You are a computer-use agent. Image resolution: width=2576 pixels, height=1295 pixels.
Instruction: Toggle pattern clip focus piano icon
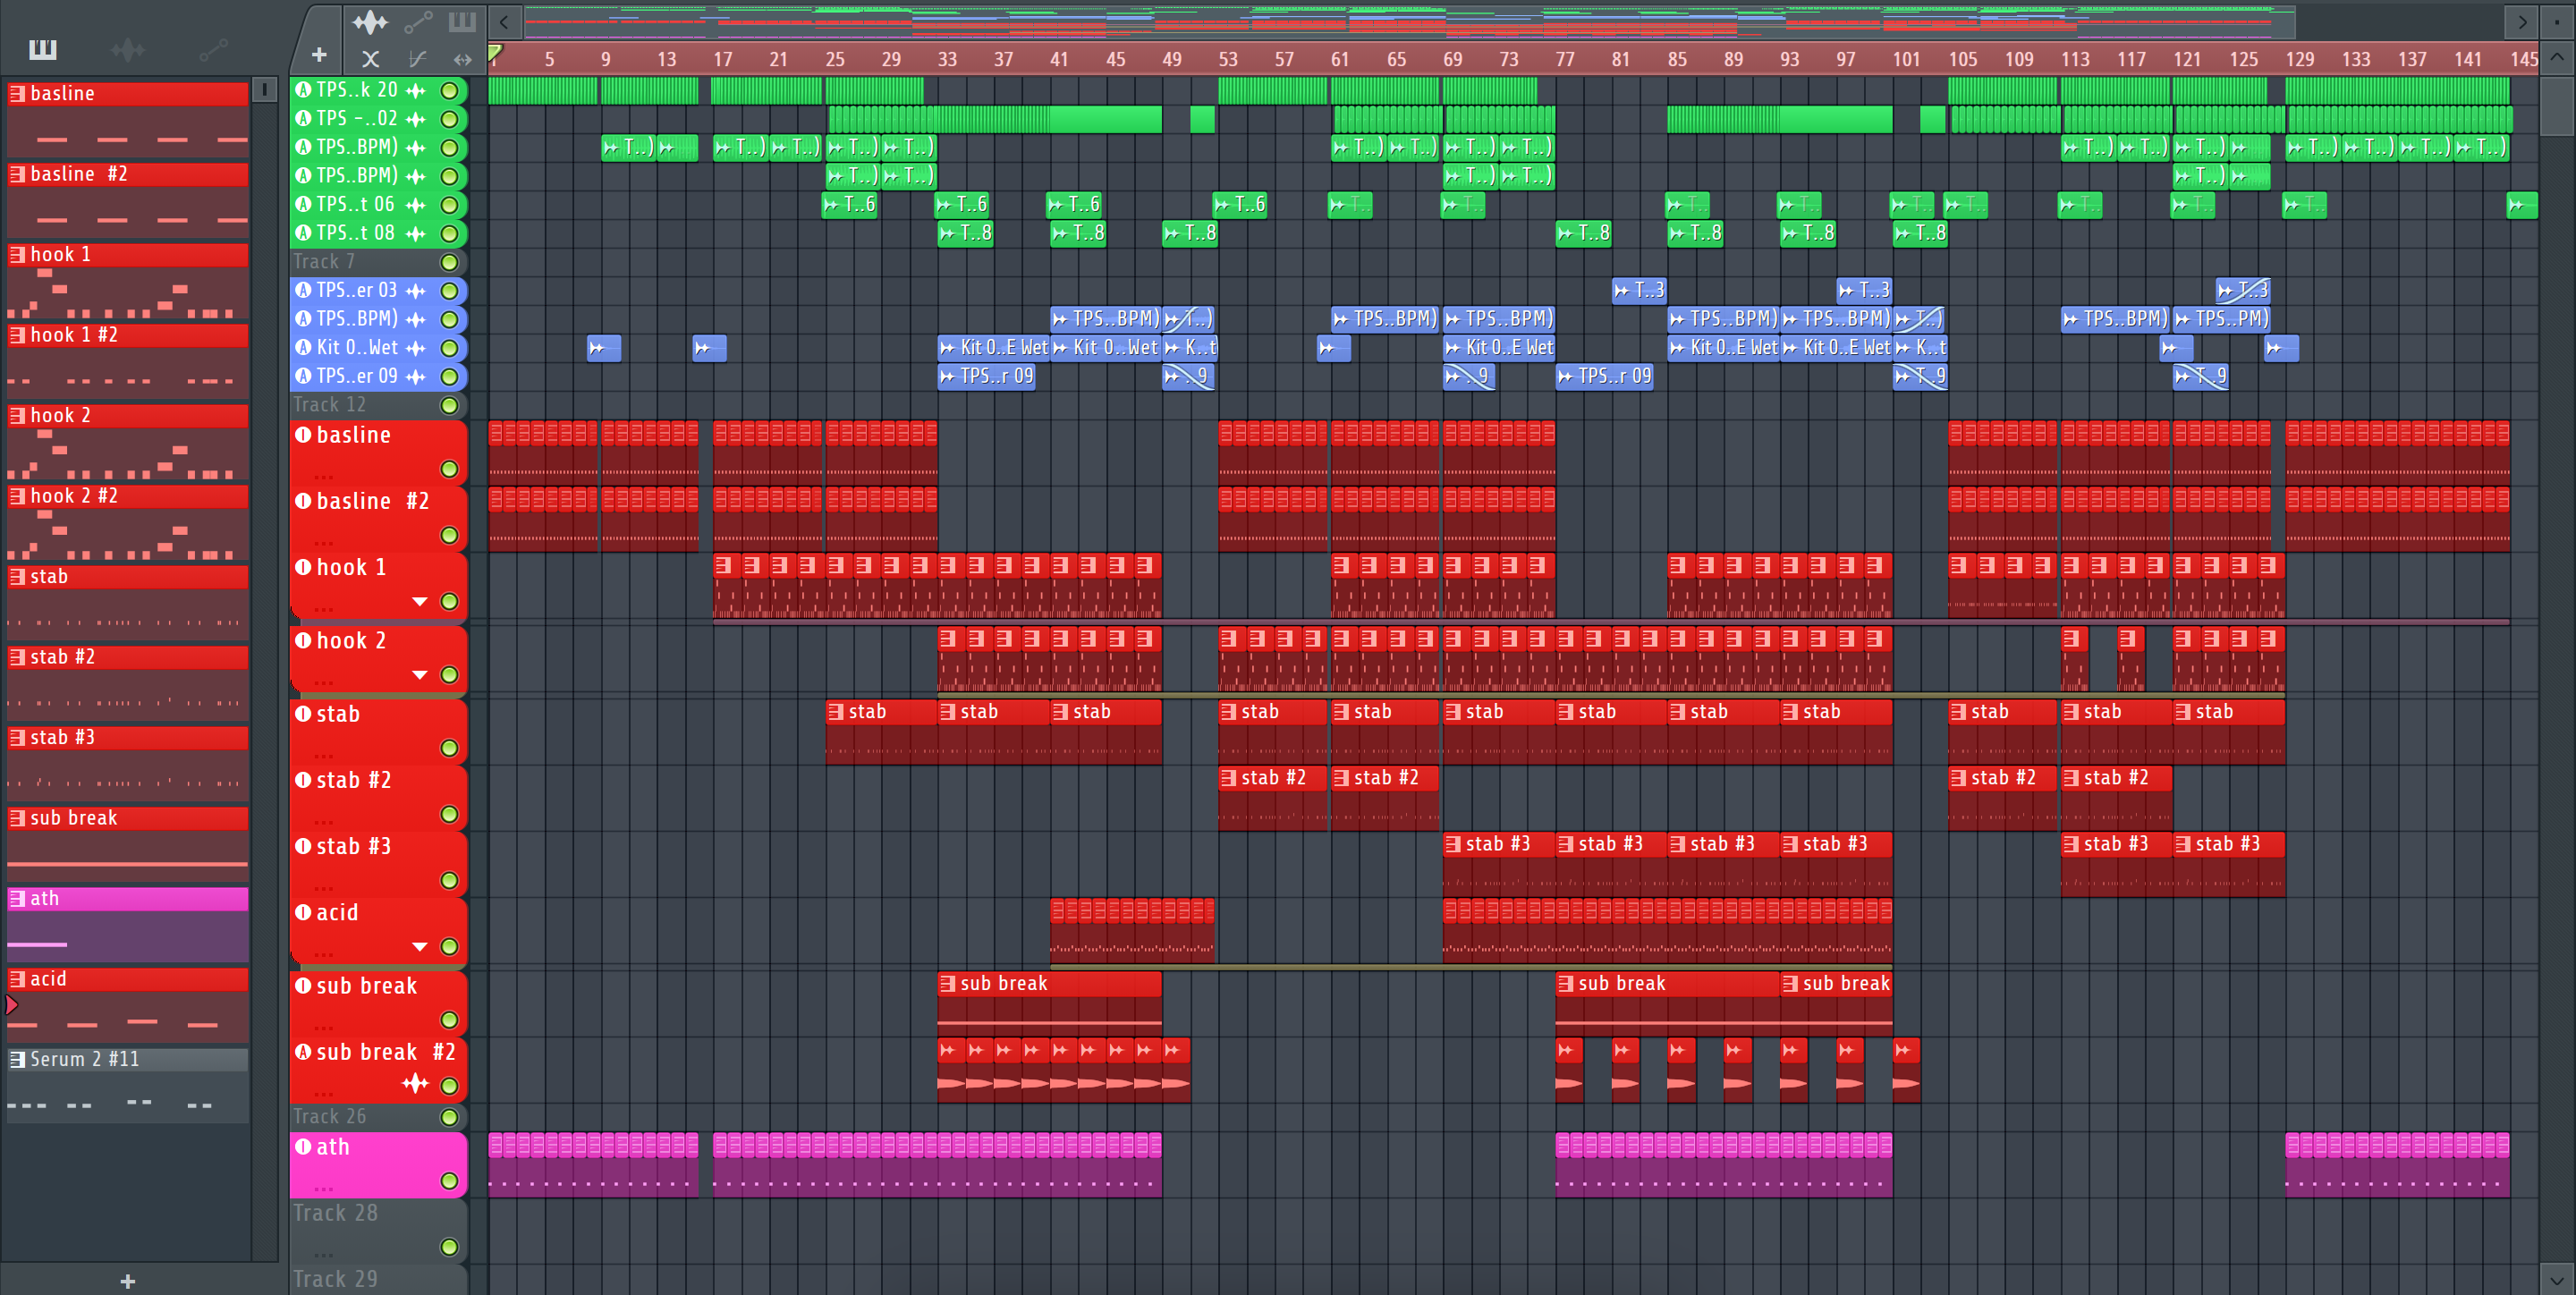(462, 21)
